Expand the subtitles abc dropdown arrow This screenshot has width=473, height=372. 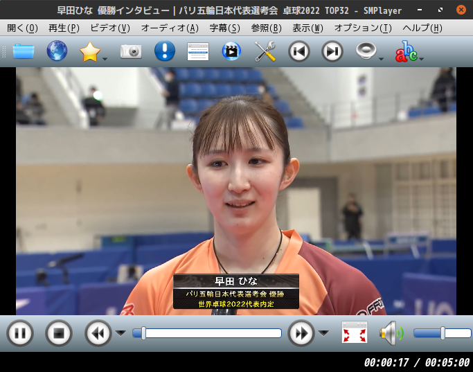(x=422, y=59)
